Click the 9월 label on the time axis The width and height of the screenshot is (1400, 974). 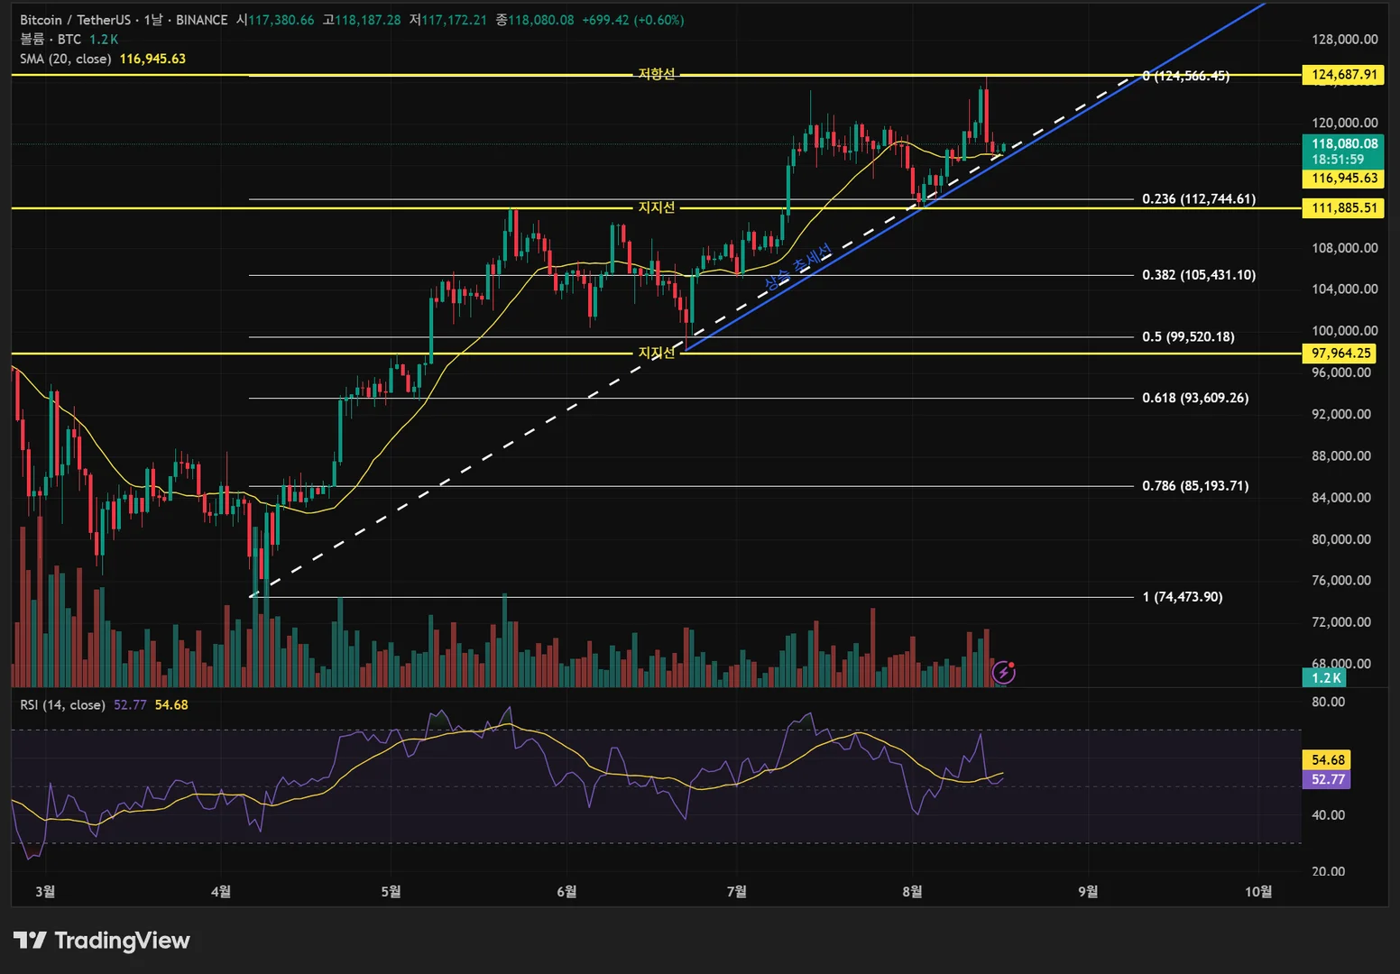point(1088,891)
